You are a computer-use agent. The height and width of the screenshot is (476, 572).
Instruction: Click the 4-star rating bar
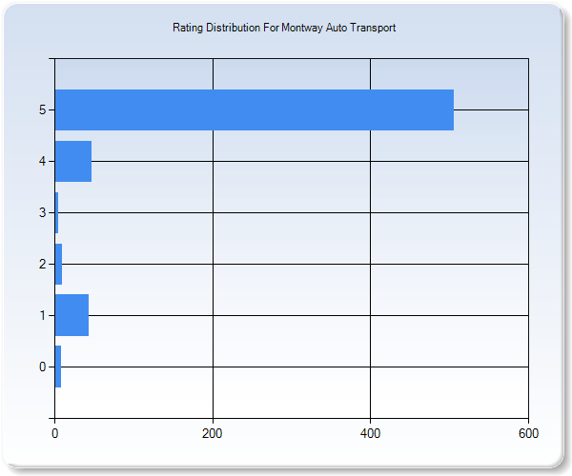pos(73,161)
